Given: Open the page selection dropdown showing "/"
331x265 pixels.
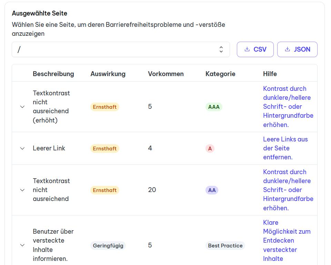Looking at the screenshot, I should coord(121,49).
